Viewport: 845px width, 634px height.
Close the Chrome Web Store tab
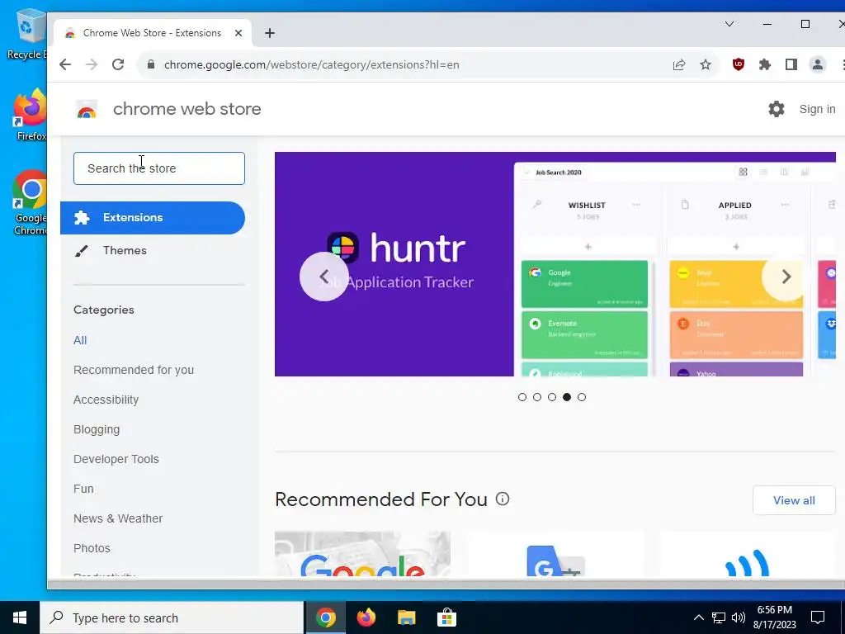tap(238, 33)
